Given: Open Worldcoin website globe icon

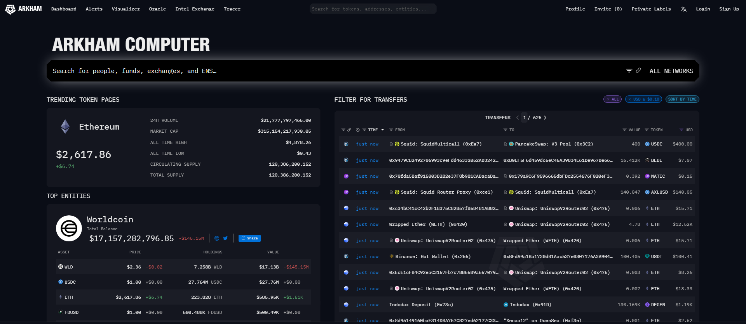Looking at the screenshot, I should tap(217, 238).
